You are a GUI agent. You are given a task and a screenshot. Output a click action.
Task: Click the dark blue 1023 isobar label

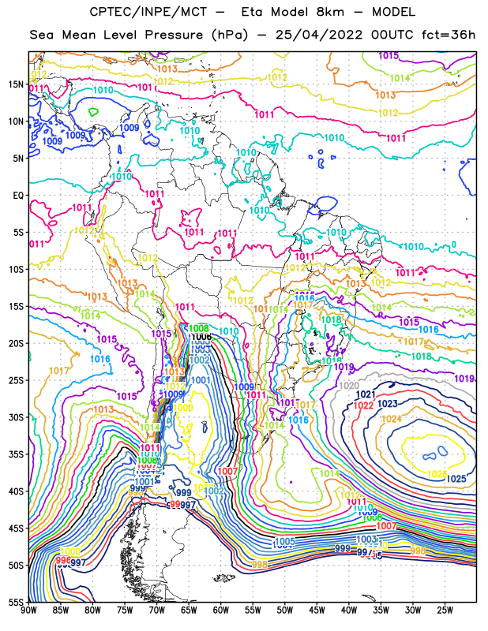pos(388,403)
